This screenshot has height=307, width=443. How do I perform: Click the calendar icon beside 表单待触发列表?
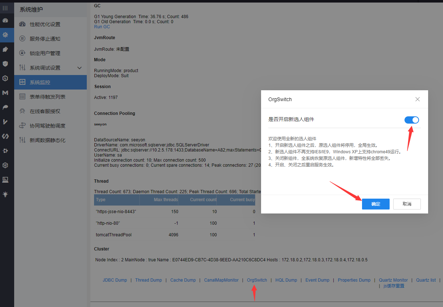[23, 97]
